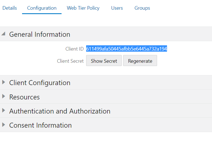Collapse General Information using its triangle icon

[3, 34]
